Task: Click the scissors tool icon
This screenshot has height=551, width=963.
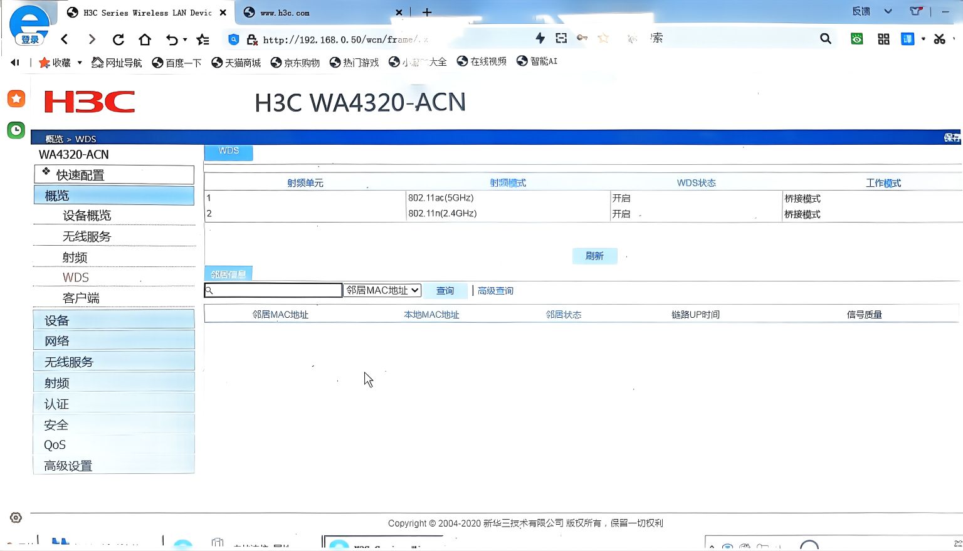Action: coord(939,39)
